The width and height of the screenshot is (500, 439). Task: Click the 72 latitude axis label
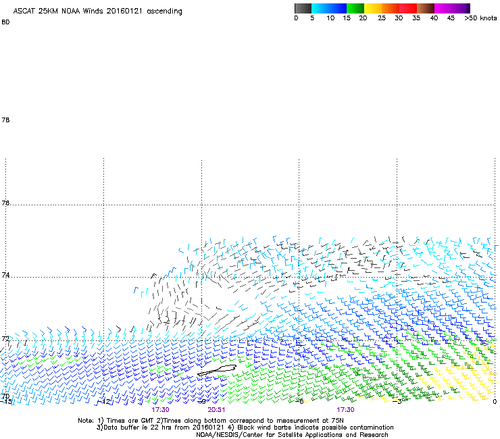click(x=5, y=338)
